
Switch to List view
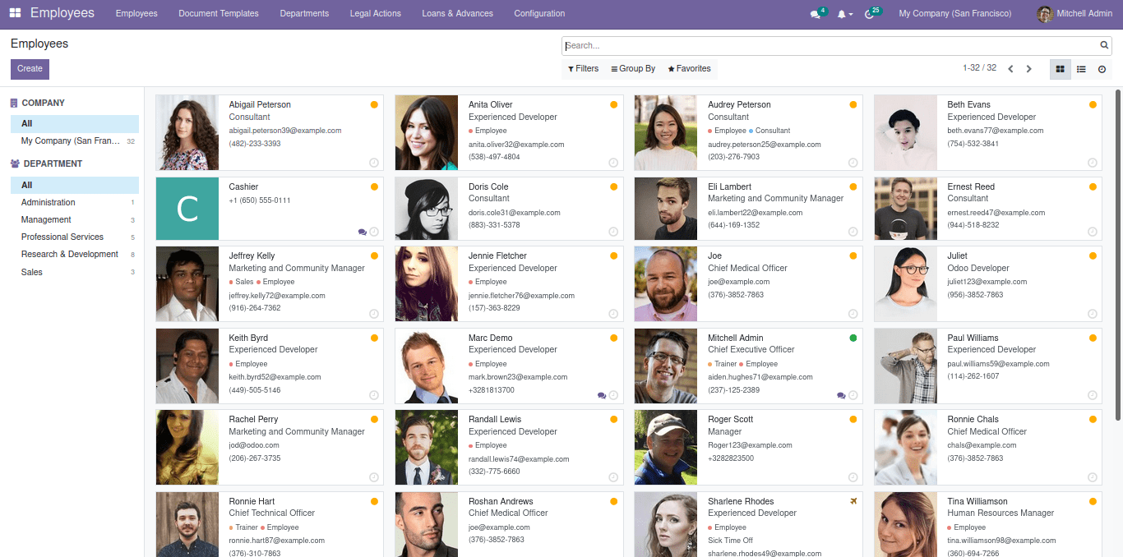coord(1081,69)
